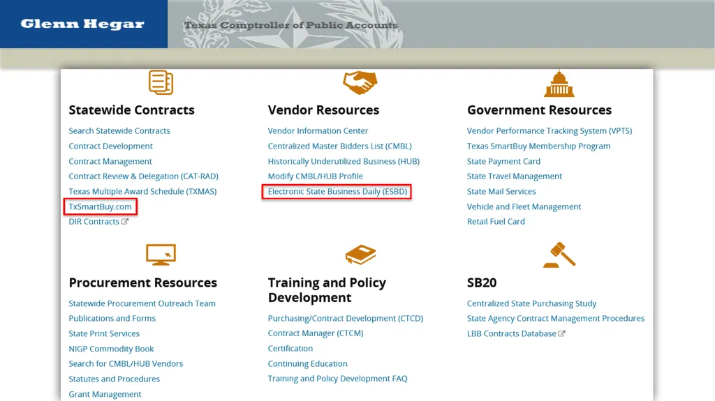Open Contract Review & Delegation (CAT-RAD)

tap(144, 176)
